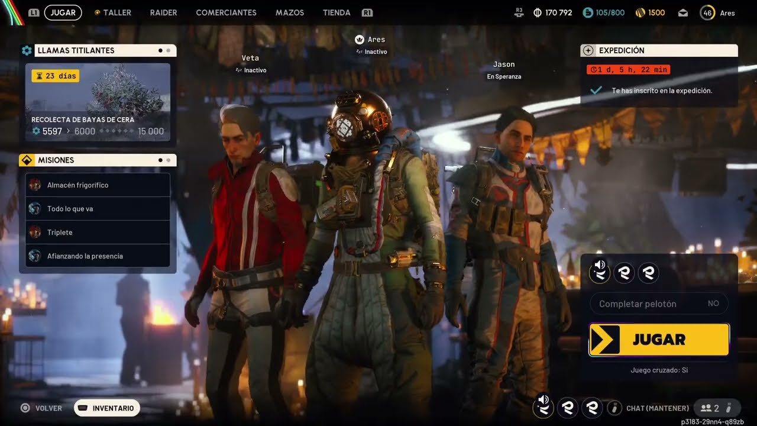This screenshot has width=757, height=426.
Task: Click the teal token icon beside 105/800
Action: [x=587, y=12]
